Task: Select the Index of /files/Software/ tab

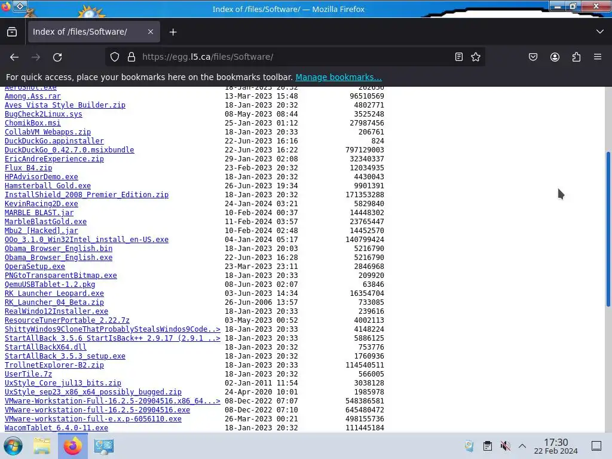Action: coord(94,32)
